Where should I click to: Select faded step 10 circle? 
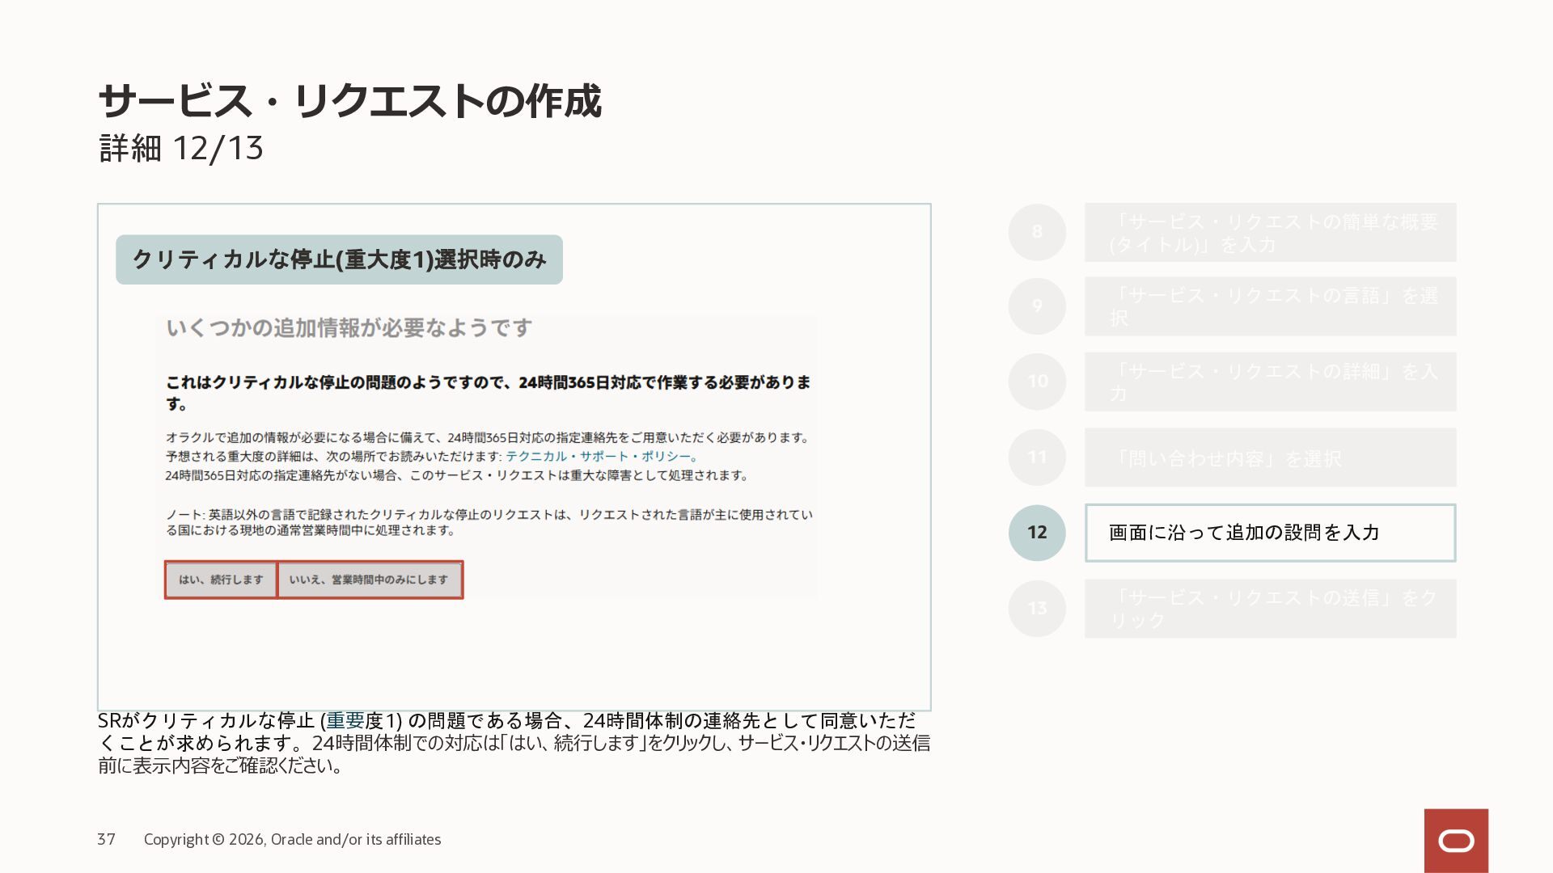coord(1037,382)
